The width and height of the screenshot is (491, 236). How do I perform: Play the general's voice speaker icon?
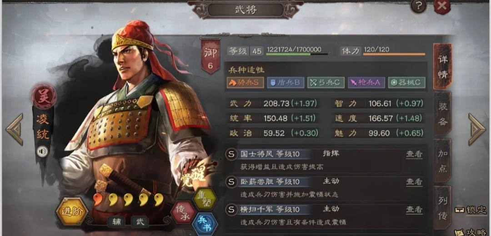42,152
